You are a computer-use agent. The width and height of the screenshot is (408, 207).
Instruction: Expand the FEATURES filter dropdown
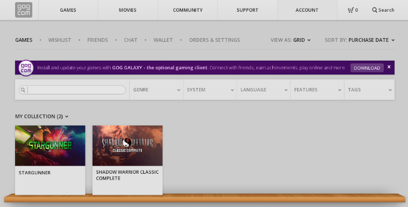click(x=317, y=90)
